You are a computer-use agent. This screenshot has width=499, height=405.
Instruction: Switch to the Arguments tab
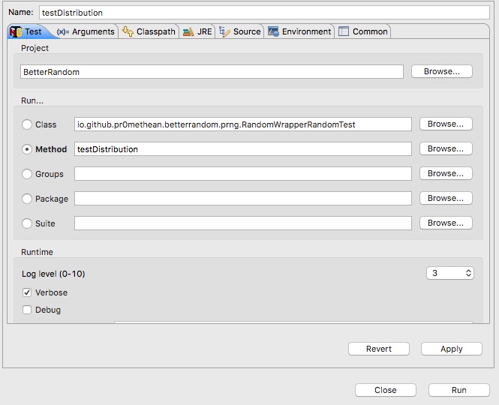tap(86, 31)
